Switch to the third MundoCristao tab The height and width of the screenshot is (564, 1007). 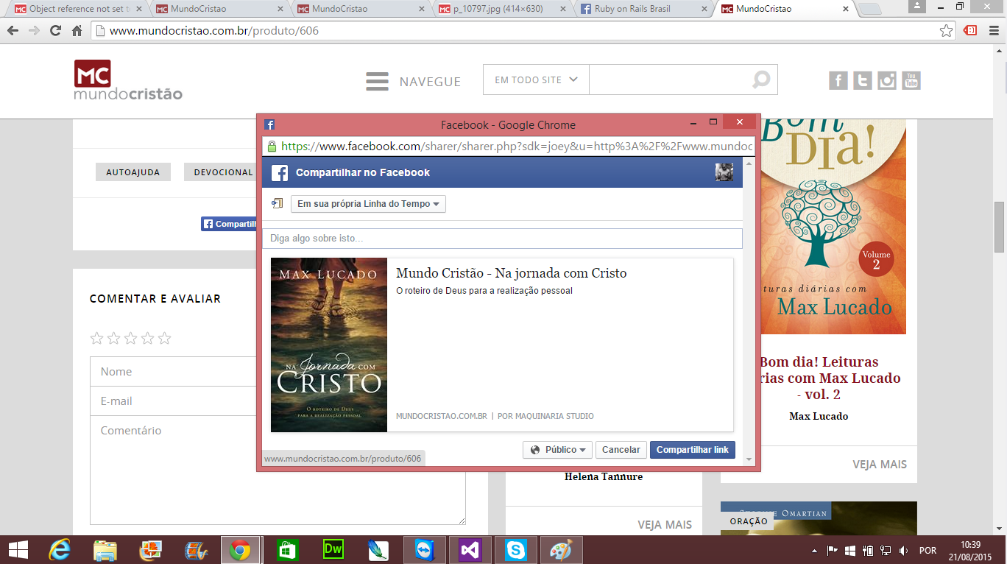click(x=361, y=9)
